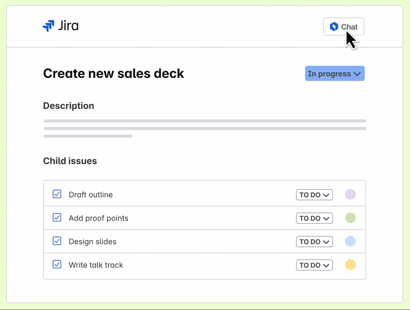
Task: Toggle the Write talk track checkbox
Action: click(x=57, y=265)
